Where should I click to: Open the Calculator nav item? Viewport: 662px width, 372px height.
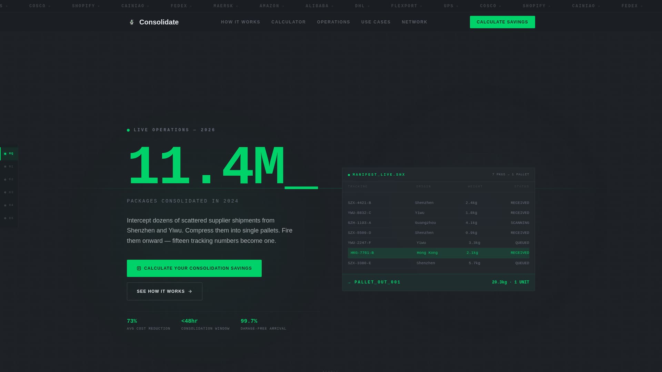[289, 22]
